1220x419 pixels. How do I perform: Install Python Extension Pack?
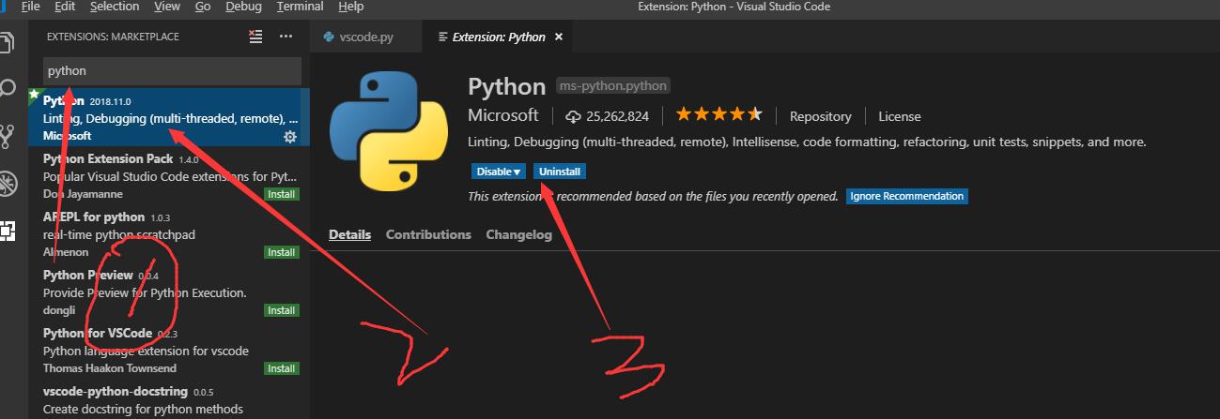tap(281, 194)
